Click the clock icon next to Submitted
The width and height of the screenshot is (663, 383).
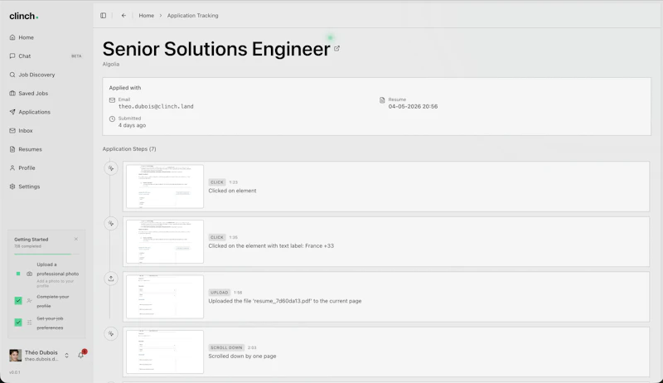112,119
